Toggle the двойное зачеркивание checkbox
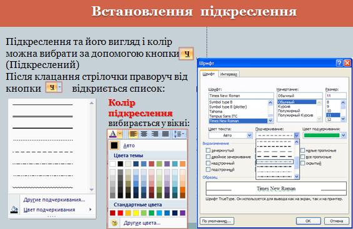The height and width of the screenshot is (229, 353). (x=208, y=157)
